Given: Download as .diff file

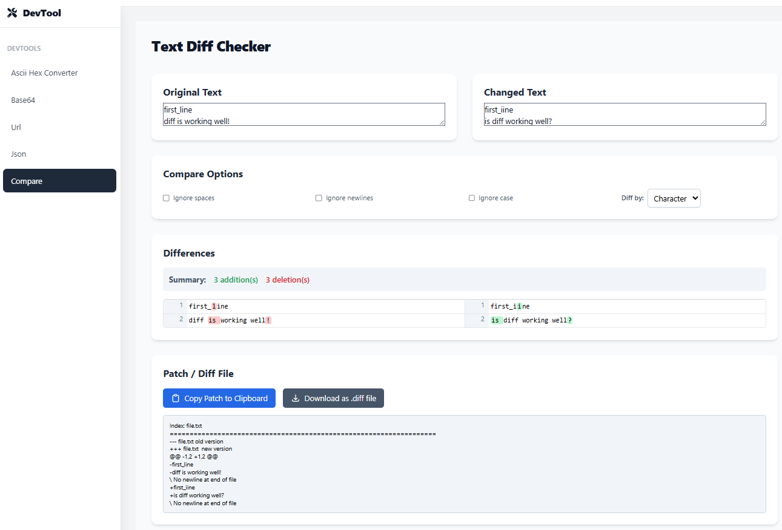Looking at the screenshot, I should coord(333,398).
